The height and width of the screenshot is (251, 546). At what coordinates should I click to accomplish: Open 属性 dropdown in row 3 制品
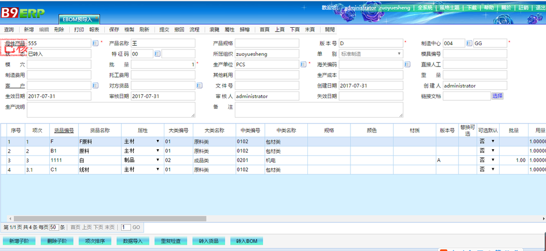point(158,161)
